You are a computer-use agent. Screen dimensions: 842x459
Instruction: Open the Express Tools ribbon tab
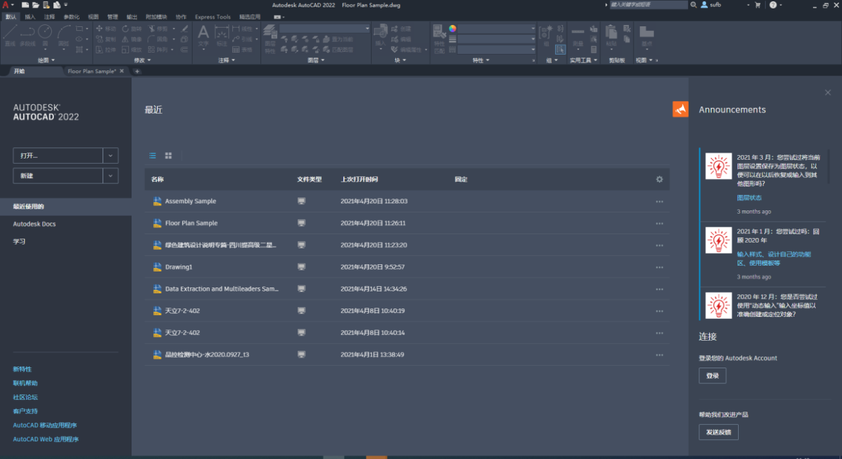tap(213, 17)
